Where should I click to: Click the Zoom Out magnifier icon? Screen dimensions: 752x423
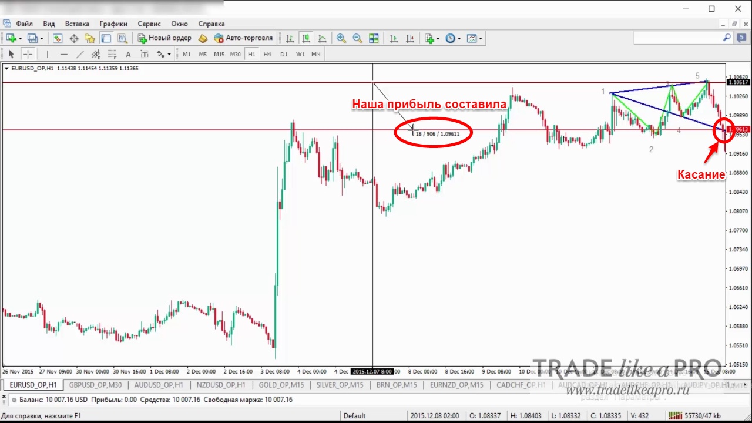[357, 38]
